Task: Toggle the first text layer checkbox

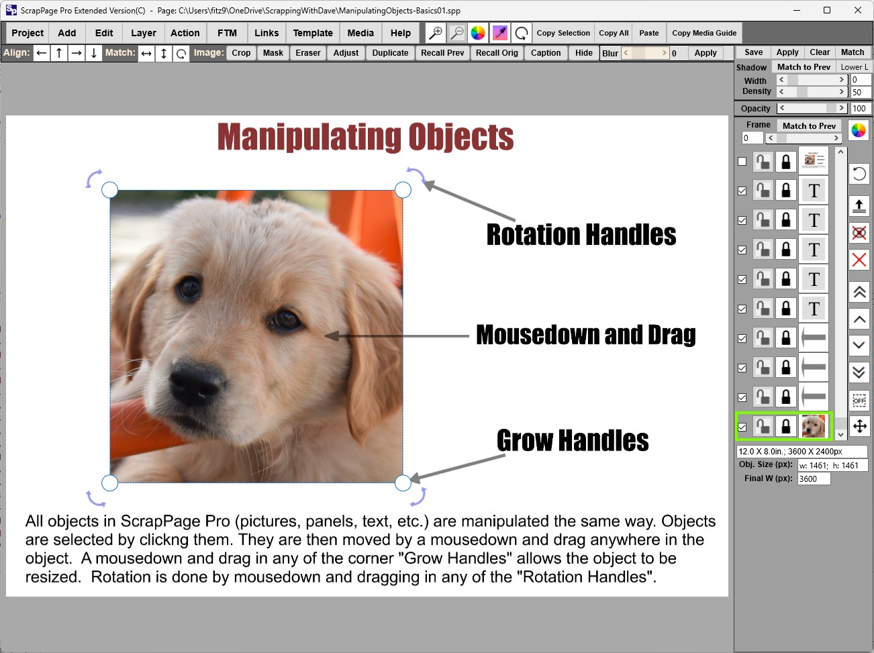Action: pos(742,191)
